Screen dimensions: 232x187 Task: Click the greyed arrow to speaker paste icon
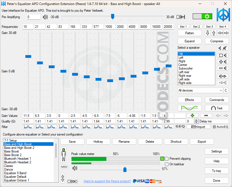pos(223,83)
